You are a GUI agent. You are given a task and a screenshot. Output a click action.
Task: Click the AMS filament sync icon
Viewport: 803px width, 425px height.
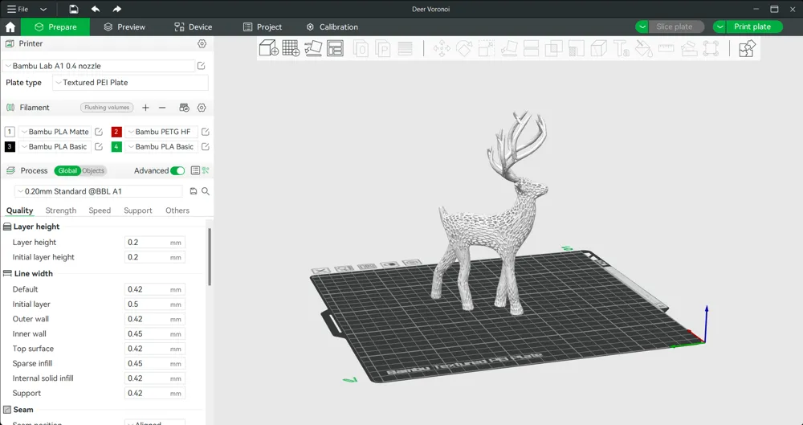tap(185, 107)
